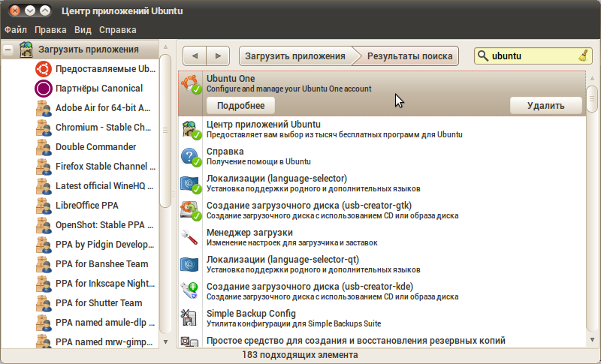
Task: Select the Ubuntu-provided software icon
Action: pyautogui.click(x=44, y=69)
